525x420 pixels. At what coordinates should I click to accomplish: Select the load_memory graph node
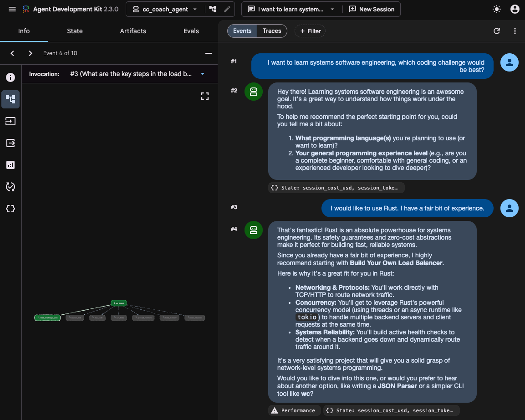tap(169, 318)
